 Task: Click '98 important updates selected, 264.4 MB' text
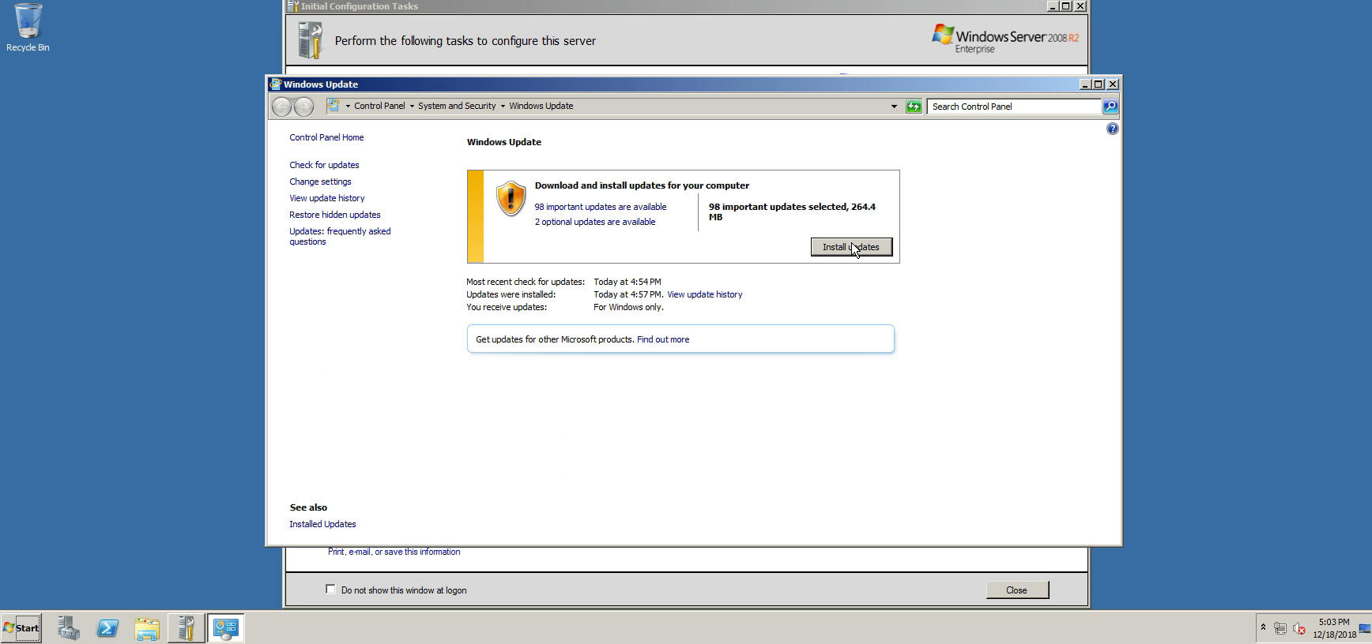click(792, 212)
